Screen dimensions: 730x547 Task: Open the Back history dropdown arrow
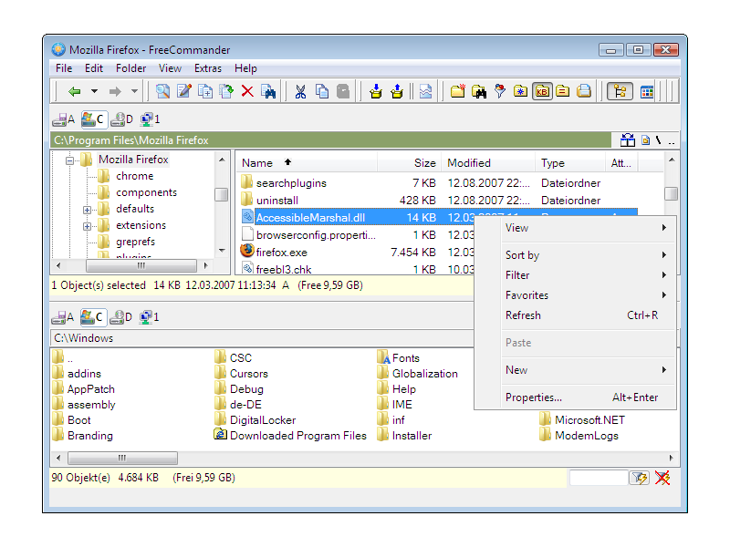[x=94, y=91]
